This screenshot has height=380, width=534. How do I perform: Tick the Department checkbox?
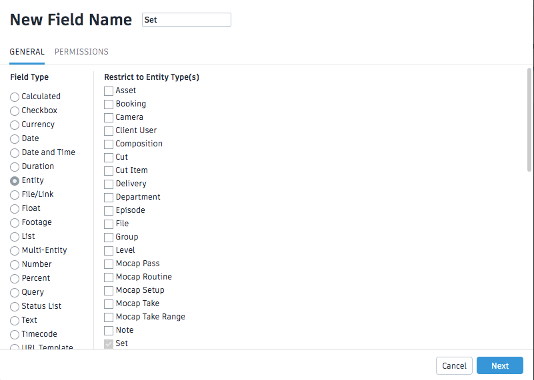[x=109, y=198]
